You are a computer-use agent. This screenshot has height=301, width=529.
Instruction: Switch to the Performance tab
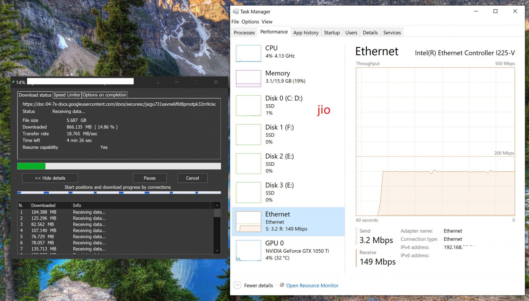[274, 32]
